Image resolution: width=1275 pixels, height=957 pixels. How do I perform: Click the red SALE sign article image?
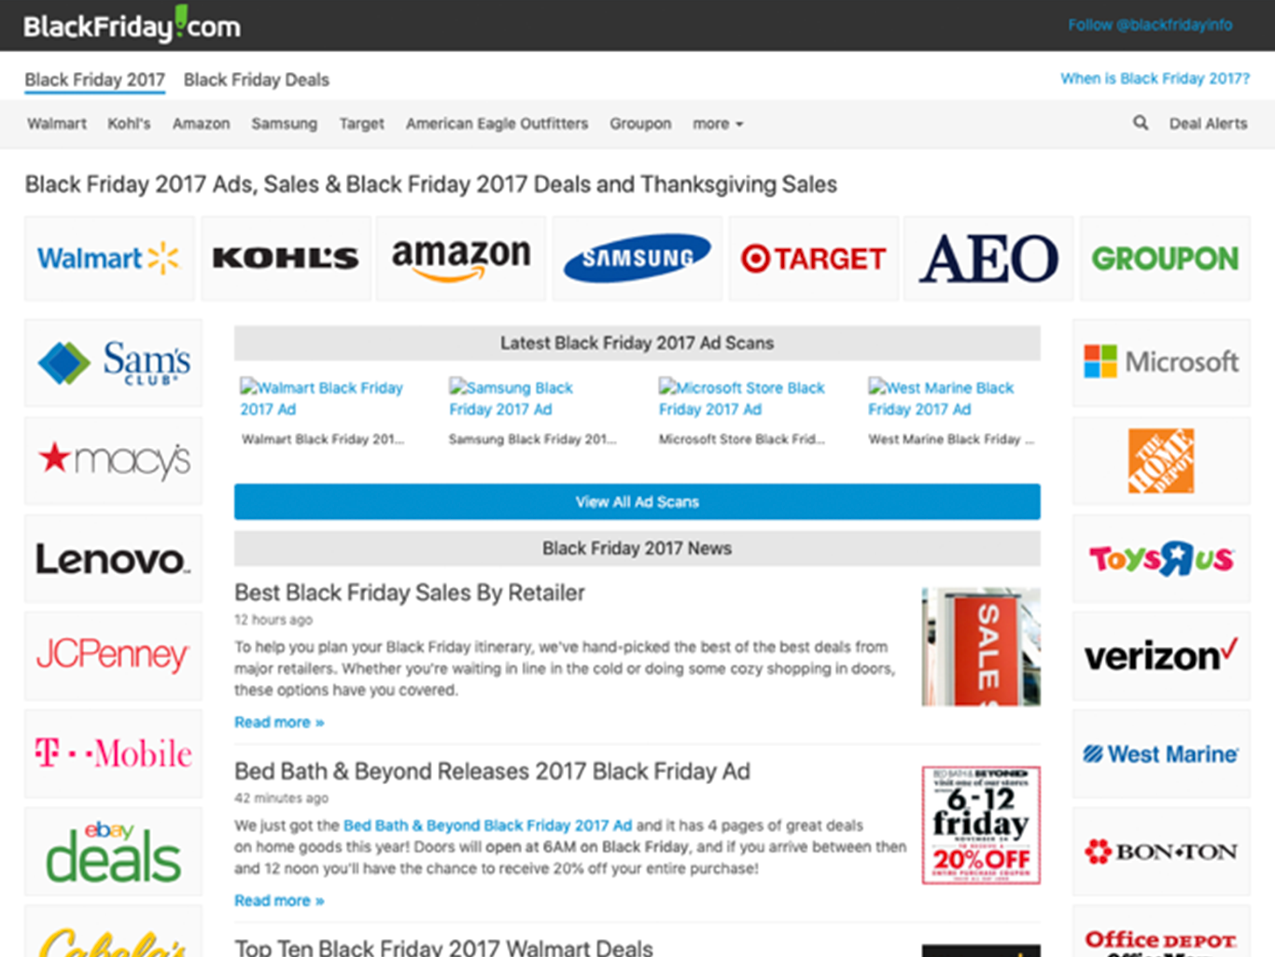click(981, 647)
